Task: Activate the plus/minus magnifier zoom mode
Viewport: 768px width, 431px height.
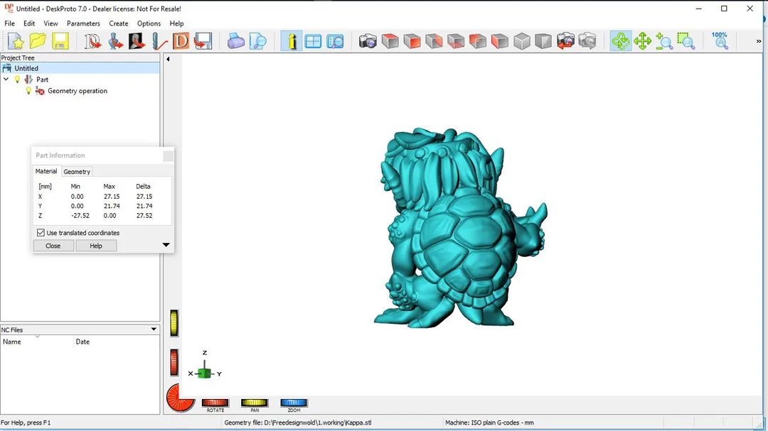Action: click(664, 41)
